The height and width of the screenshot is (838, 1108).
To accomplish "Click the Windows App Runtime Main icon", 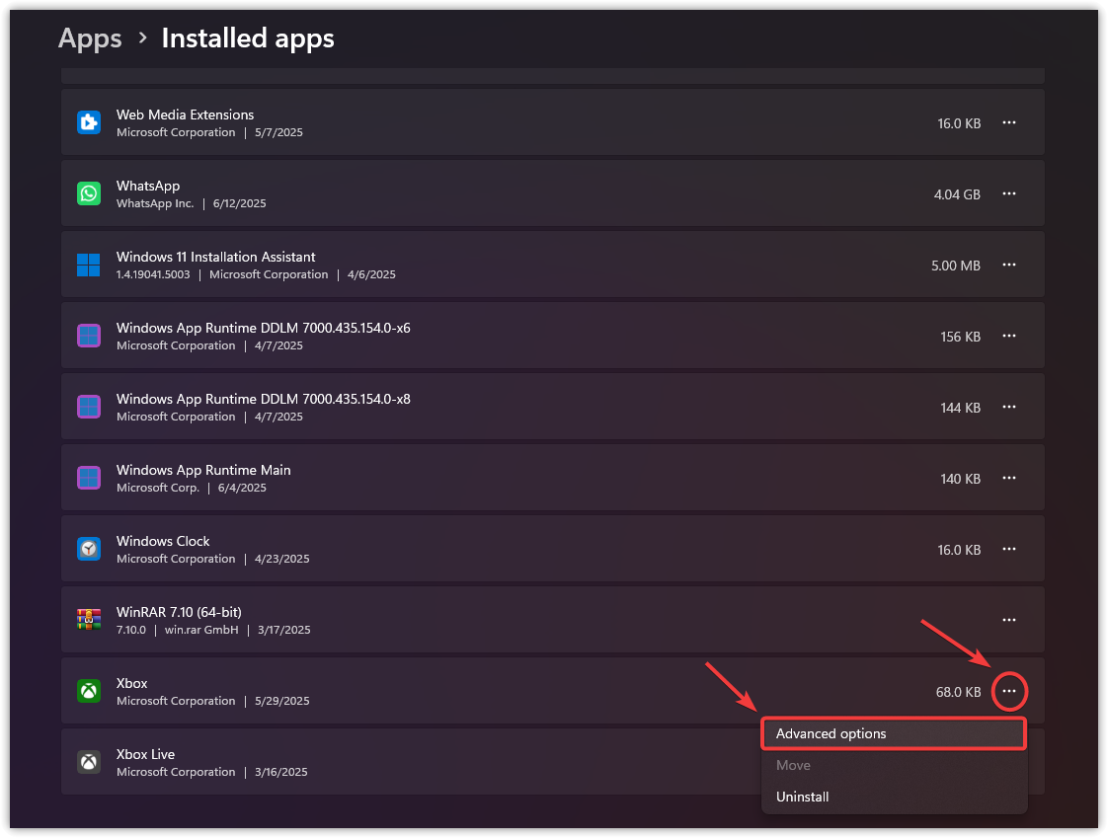I will tap(89, 478).
